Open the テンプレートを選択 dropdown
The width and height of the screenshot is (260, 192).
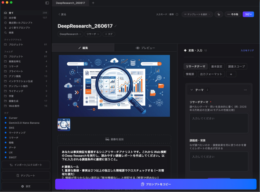point(197,15)
